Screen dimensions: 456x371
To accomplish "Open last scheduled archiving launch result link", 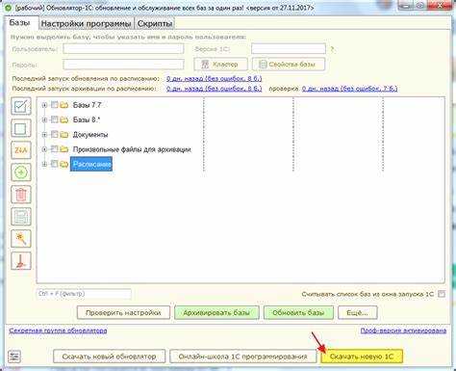I will [x=214, y=89].
